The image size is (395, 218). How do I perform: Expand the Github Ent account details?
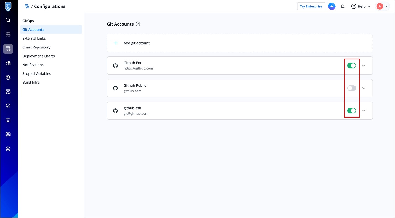pyautogui.click(x=364, y=66)
